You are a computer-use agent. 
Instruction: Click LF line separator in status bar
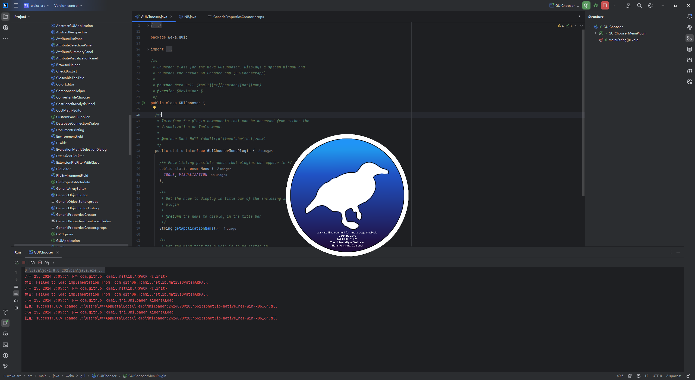647,376
